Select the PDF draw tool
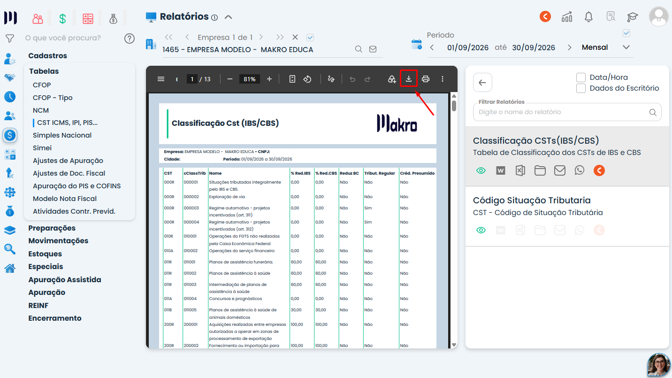The width and height of the screenshot is (672, 378). (331, 79)
